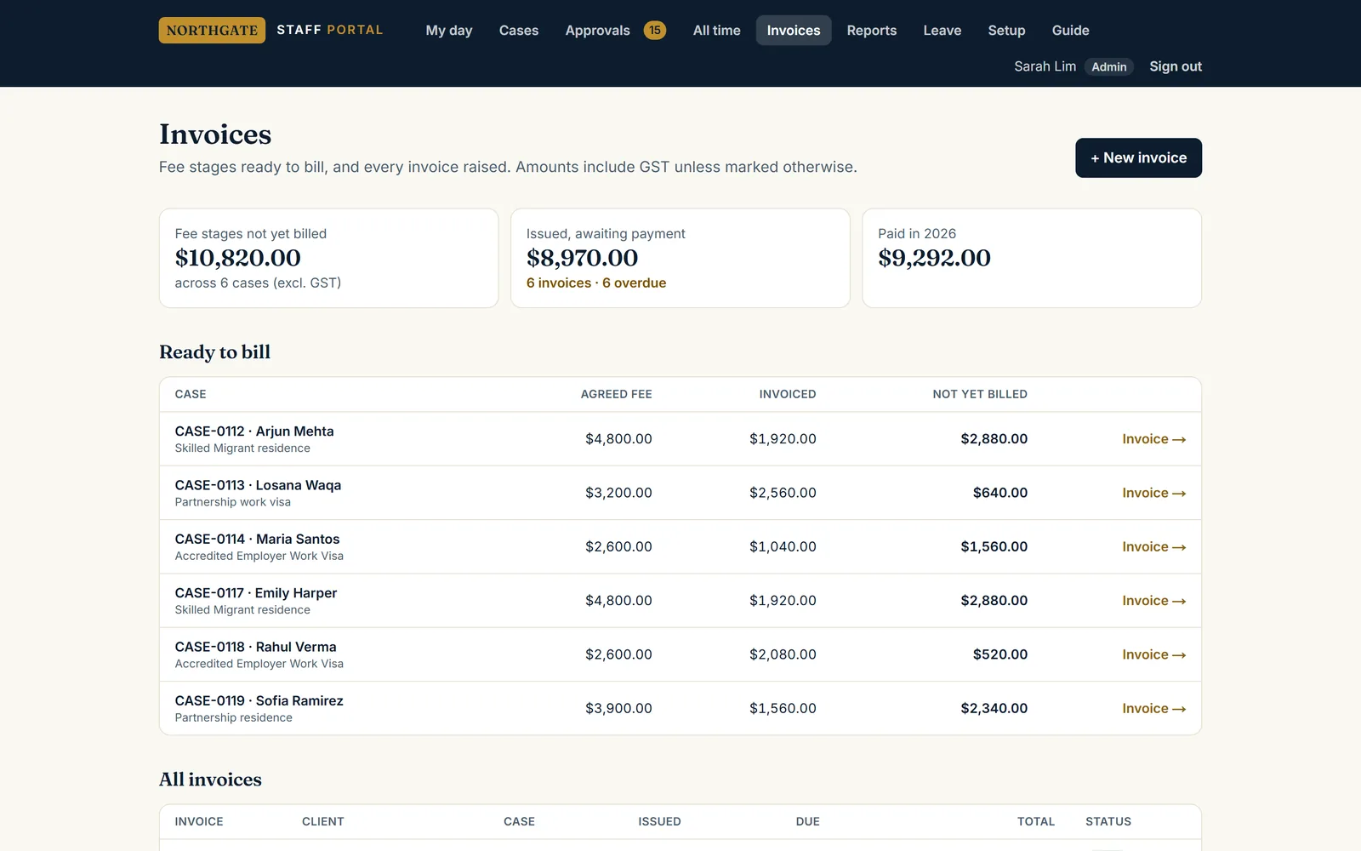
Task: Click CASE-0119 · Sofia Ramirez case name
Action: coord(259,700)
